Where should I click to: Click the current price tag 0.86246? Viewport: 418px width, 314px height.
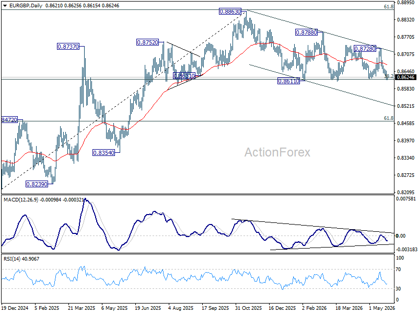tap(406, 77)
